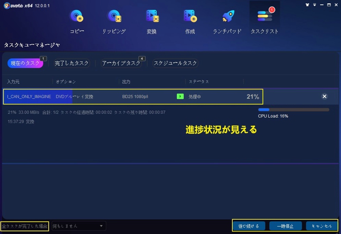This screenshot has height=234, width=341.
Task: Open the リッピング (Ripper) module
Action: [114, 21]
